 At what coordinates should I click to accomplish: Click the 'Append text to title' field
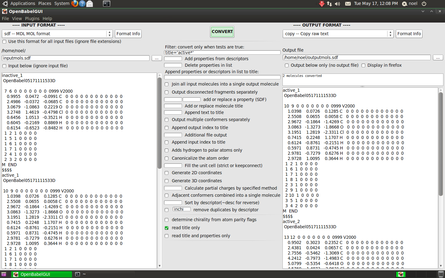pyautogui.click(x=173, y=112)
